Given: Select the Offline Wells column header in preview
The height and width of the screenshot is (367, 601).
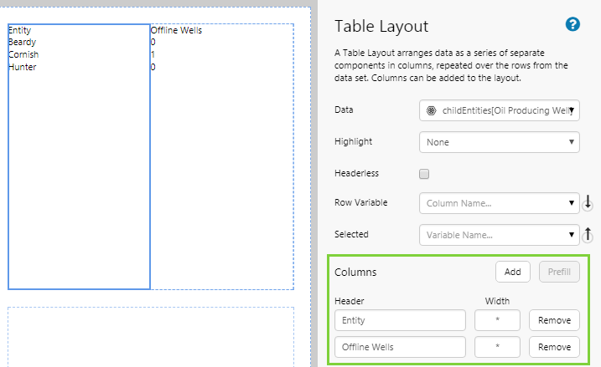Looking at the screenshot, I should coord(176,31).
